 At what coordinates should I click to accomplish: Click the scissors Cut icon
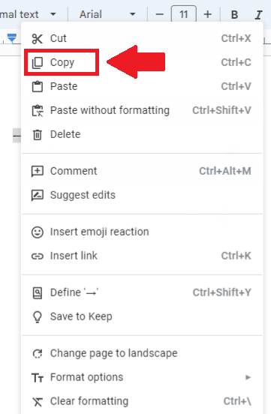pos(37,39)
